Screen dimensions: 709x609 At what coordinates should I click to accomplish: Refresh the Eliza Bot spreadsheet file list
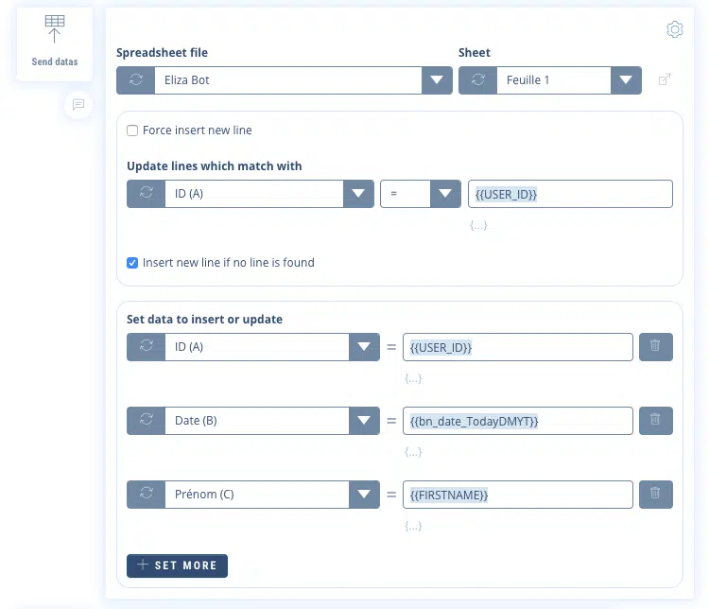point(135,80)
